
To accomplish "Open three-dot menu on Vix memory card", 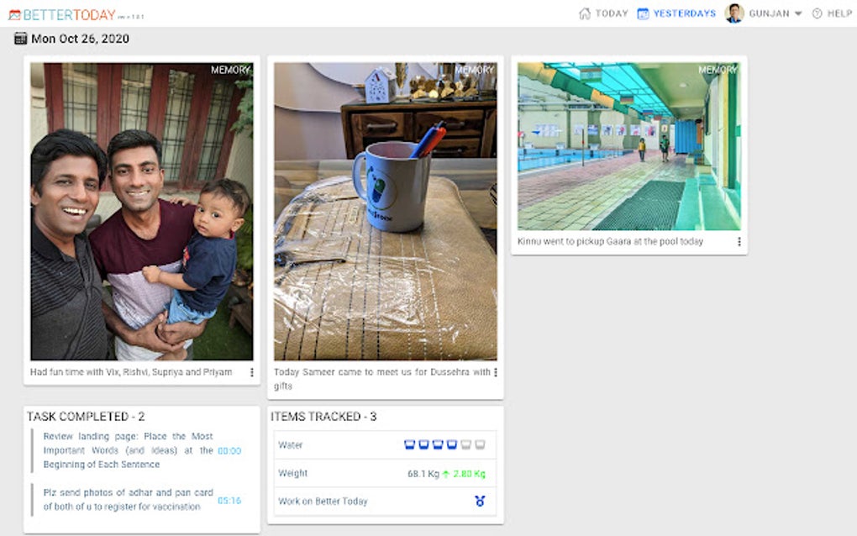I will pos(251,372).
